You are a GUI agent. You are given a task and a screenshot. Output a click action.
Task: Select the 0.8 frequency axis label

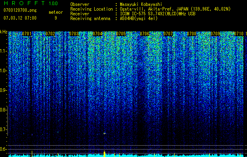(x=3, y=110)
